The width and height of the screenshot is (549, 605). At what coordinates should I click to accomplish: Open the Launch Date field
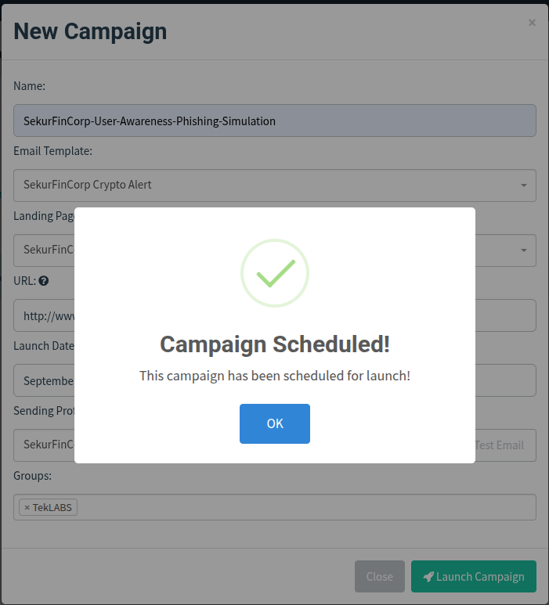44,380
